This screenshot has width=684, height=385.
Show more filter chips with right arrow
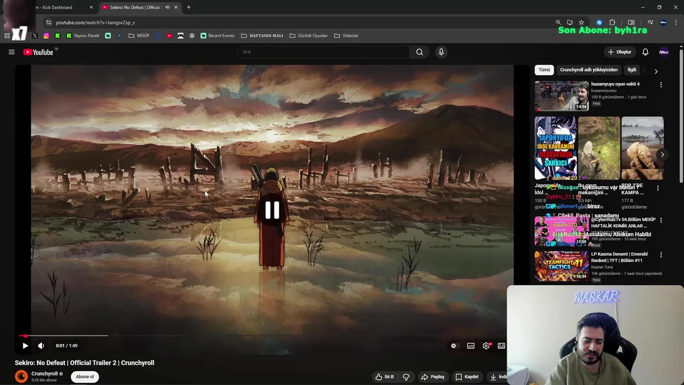[656, 71]
